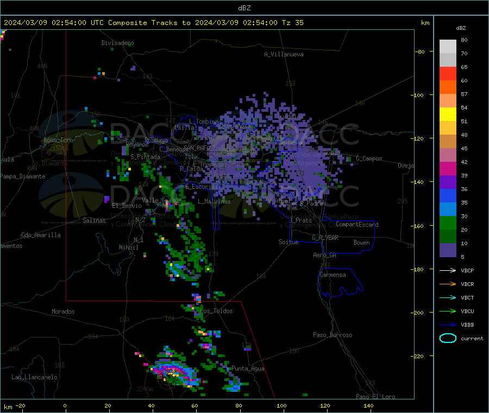Click the 'Divisadero' map label
The image size is (489, 413).
tap(117, 43)
